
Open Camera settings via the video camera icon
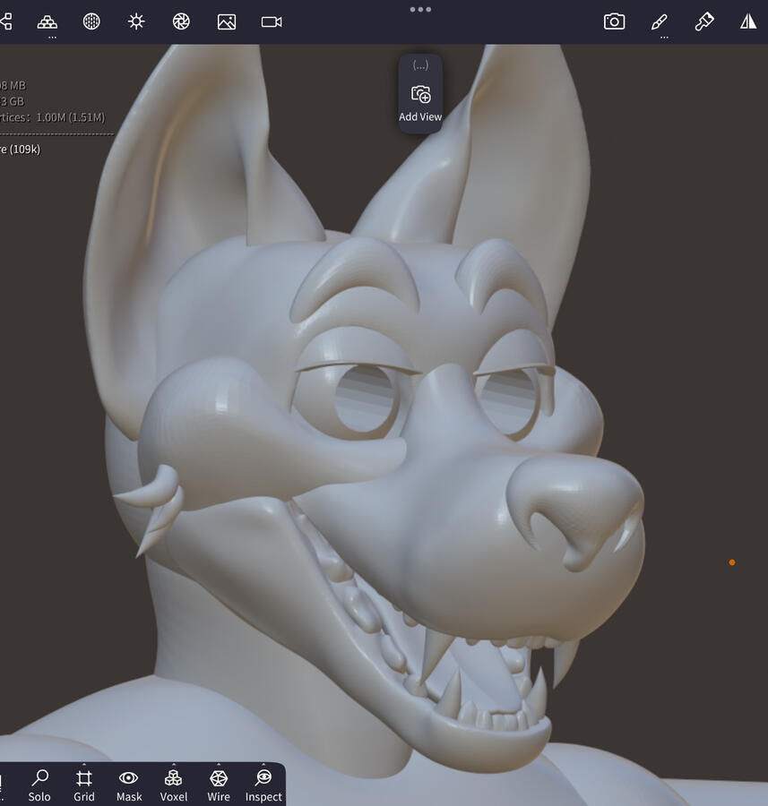(272, 21)
